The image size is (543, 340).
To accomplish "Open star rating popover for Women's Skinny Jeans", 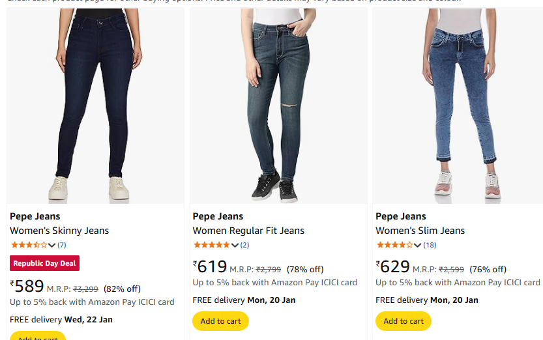I will click(x=29, y=245).
